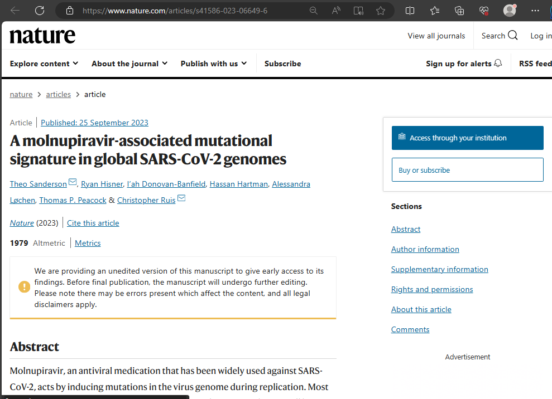Expand the Publish with us menu

point(214,64)
